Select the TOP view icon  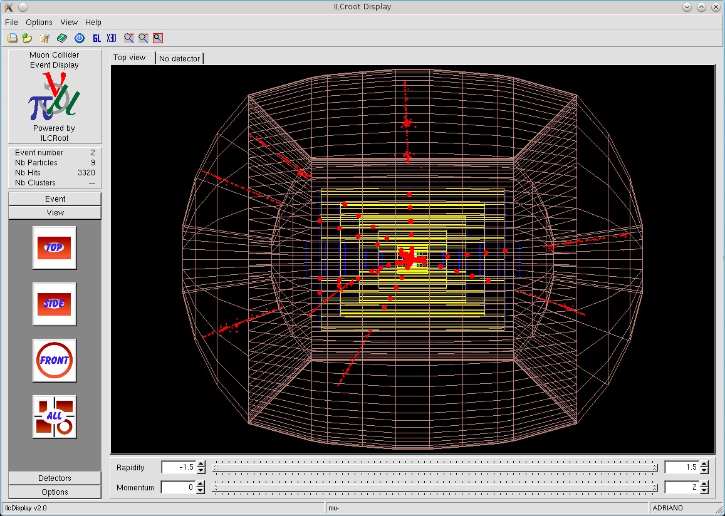pyautogui.click(x=55, y=247)
